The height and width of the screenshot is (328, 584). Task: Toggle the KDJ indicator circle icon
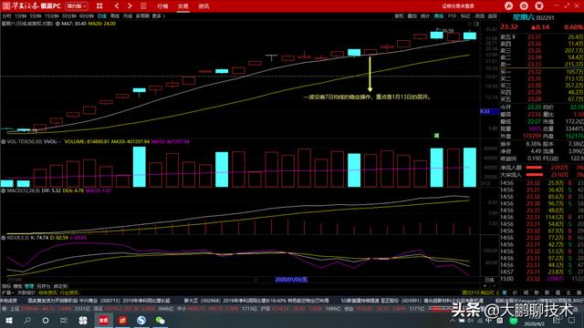[4, 237]
